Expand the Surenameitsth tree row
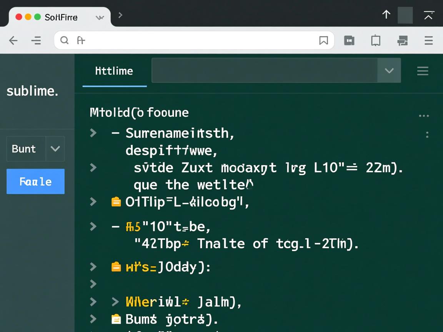The image size is (443, 332). (93, 133)
